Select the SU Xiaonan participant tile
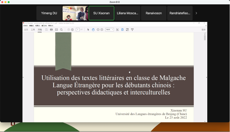This screenshot has width=230, height=132. [101, 13]
